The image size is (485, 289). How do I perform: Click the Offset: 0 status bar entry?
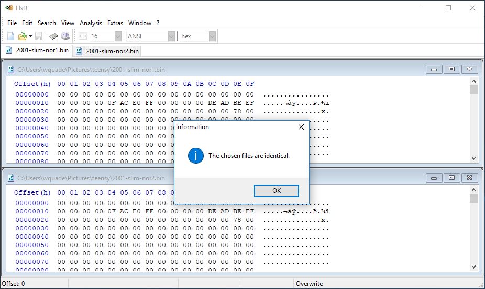coord(13,283)
